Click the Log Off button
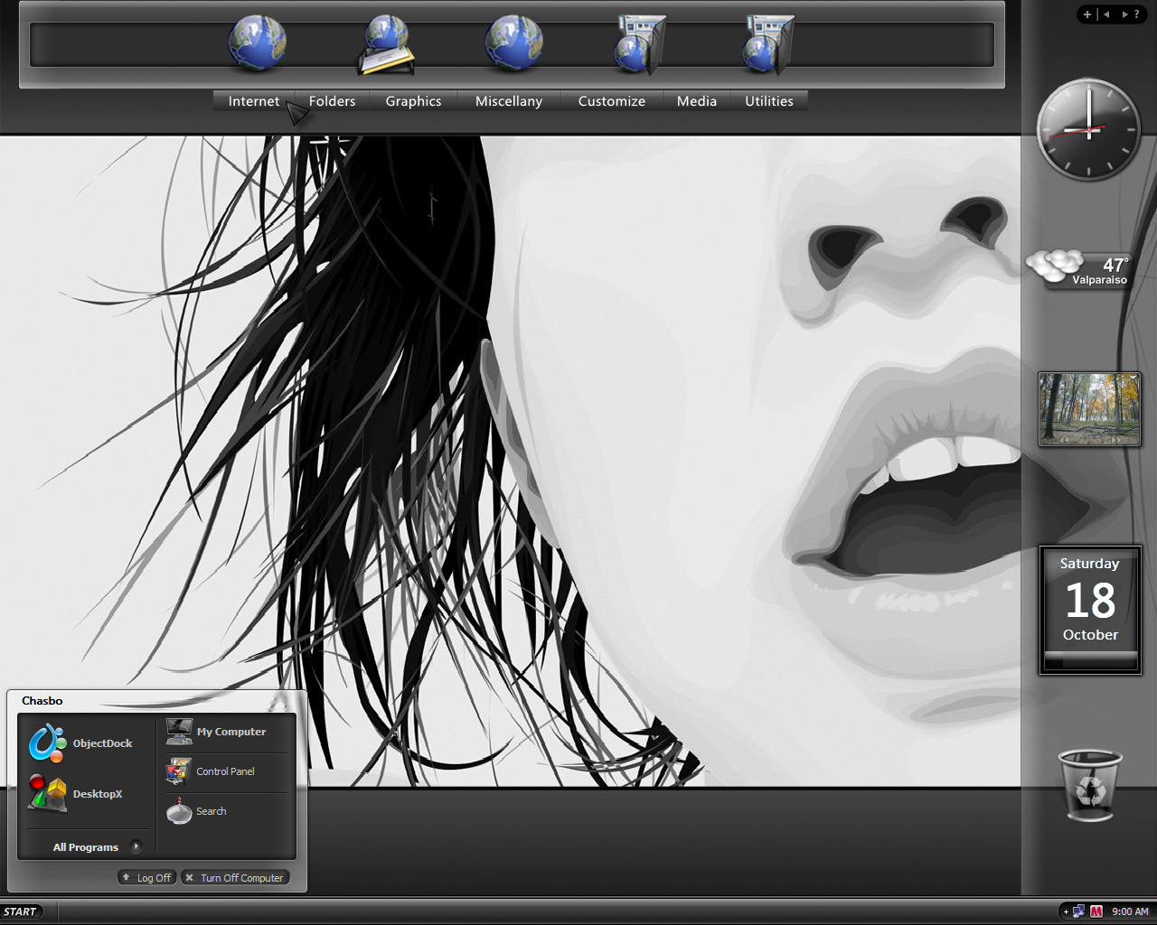This screenshot has width=1157, height=925. (x=146, y=877)
